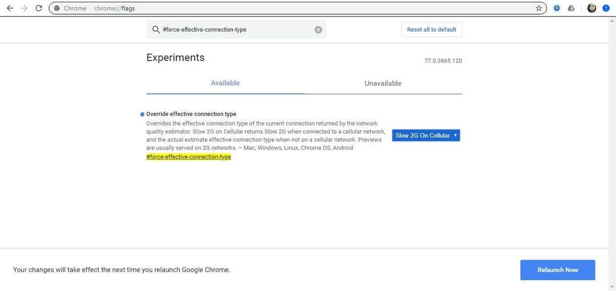Viewport: 616px width, 291px height.
Task: Click the magnifier icon in search flags
Action: [156, 30]
